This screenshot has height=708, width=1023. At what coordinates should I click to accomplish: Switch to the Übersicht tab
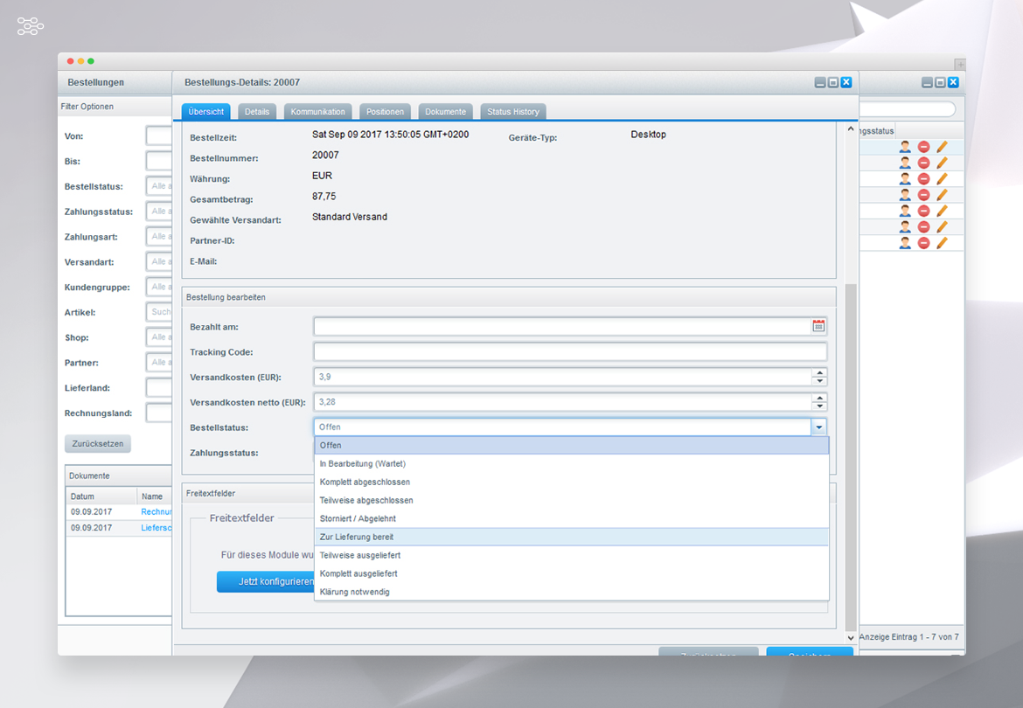click(x=206, y=112)
